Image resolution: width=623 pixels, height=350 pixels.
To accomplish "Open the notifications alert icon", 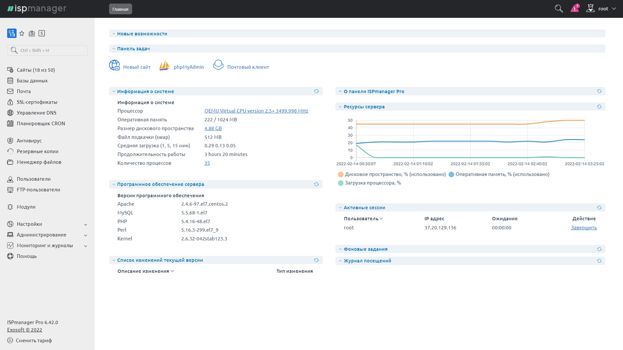I will [575, 9].
